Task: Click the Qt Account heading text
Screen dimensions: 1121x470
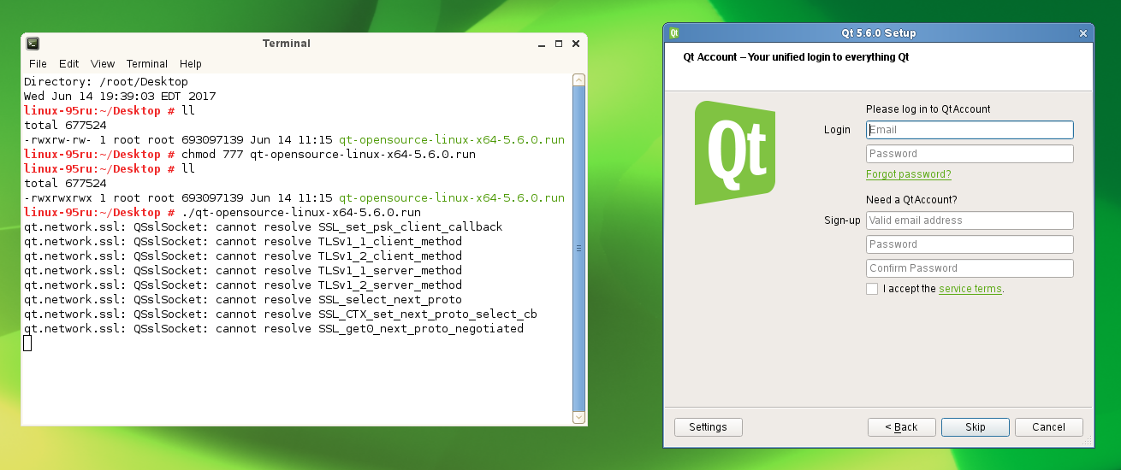Action: (796, 57)
